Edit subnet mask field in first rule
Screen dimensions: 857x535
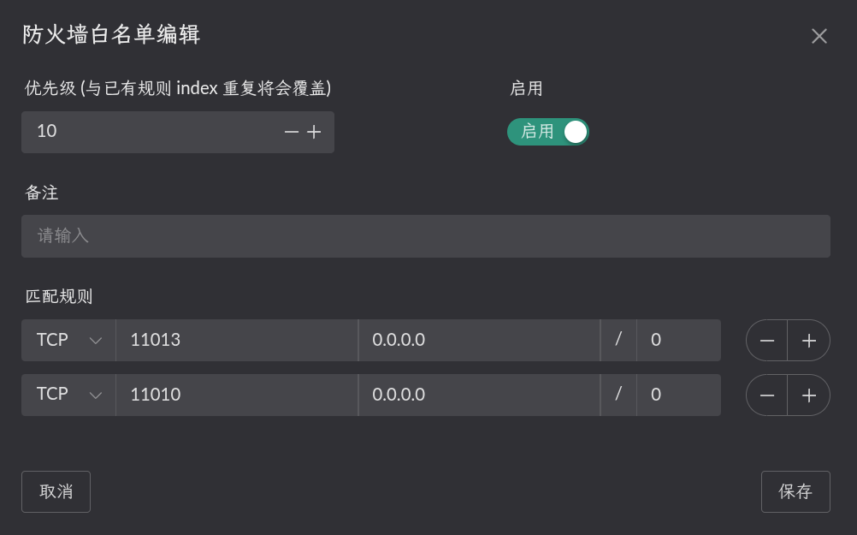click(x=678, y=341)
